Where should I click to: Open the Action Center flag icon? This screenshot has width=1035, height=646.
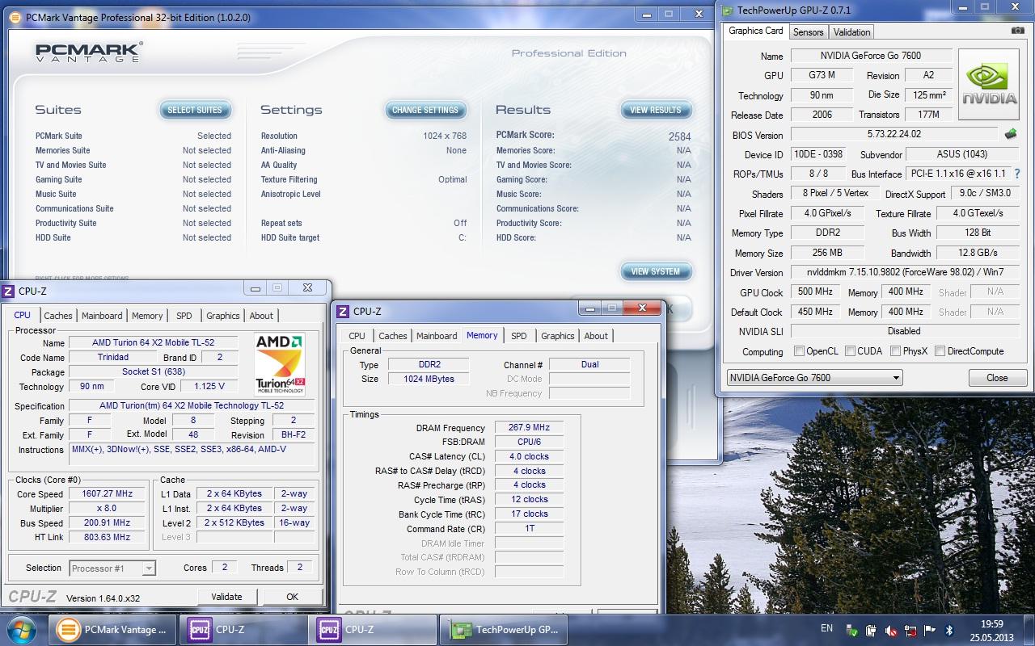click(930, 630)
